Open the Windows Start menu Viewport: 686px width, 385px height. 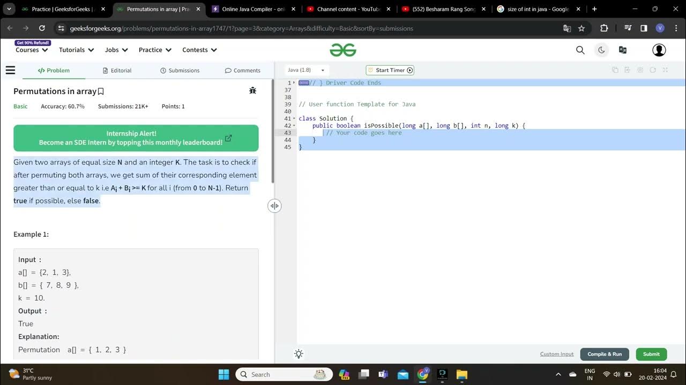click(x=224, y=374)
